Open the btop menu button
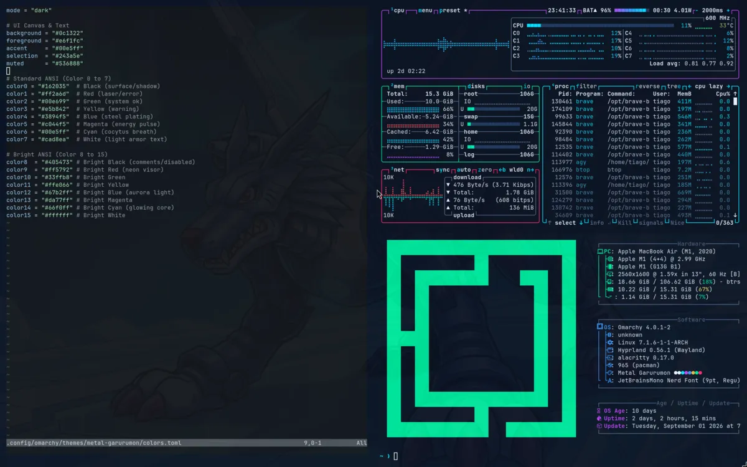This screenshot has height=467, width=747. tap(425, 11)
